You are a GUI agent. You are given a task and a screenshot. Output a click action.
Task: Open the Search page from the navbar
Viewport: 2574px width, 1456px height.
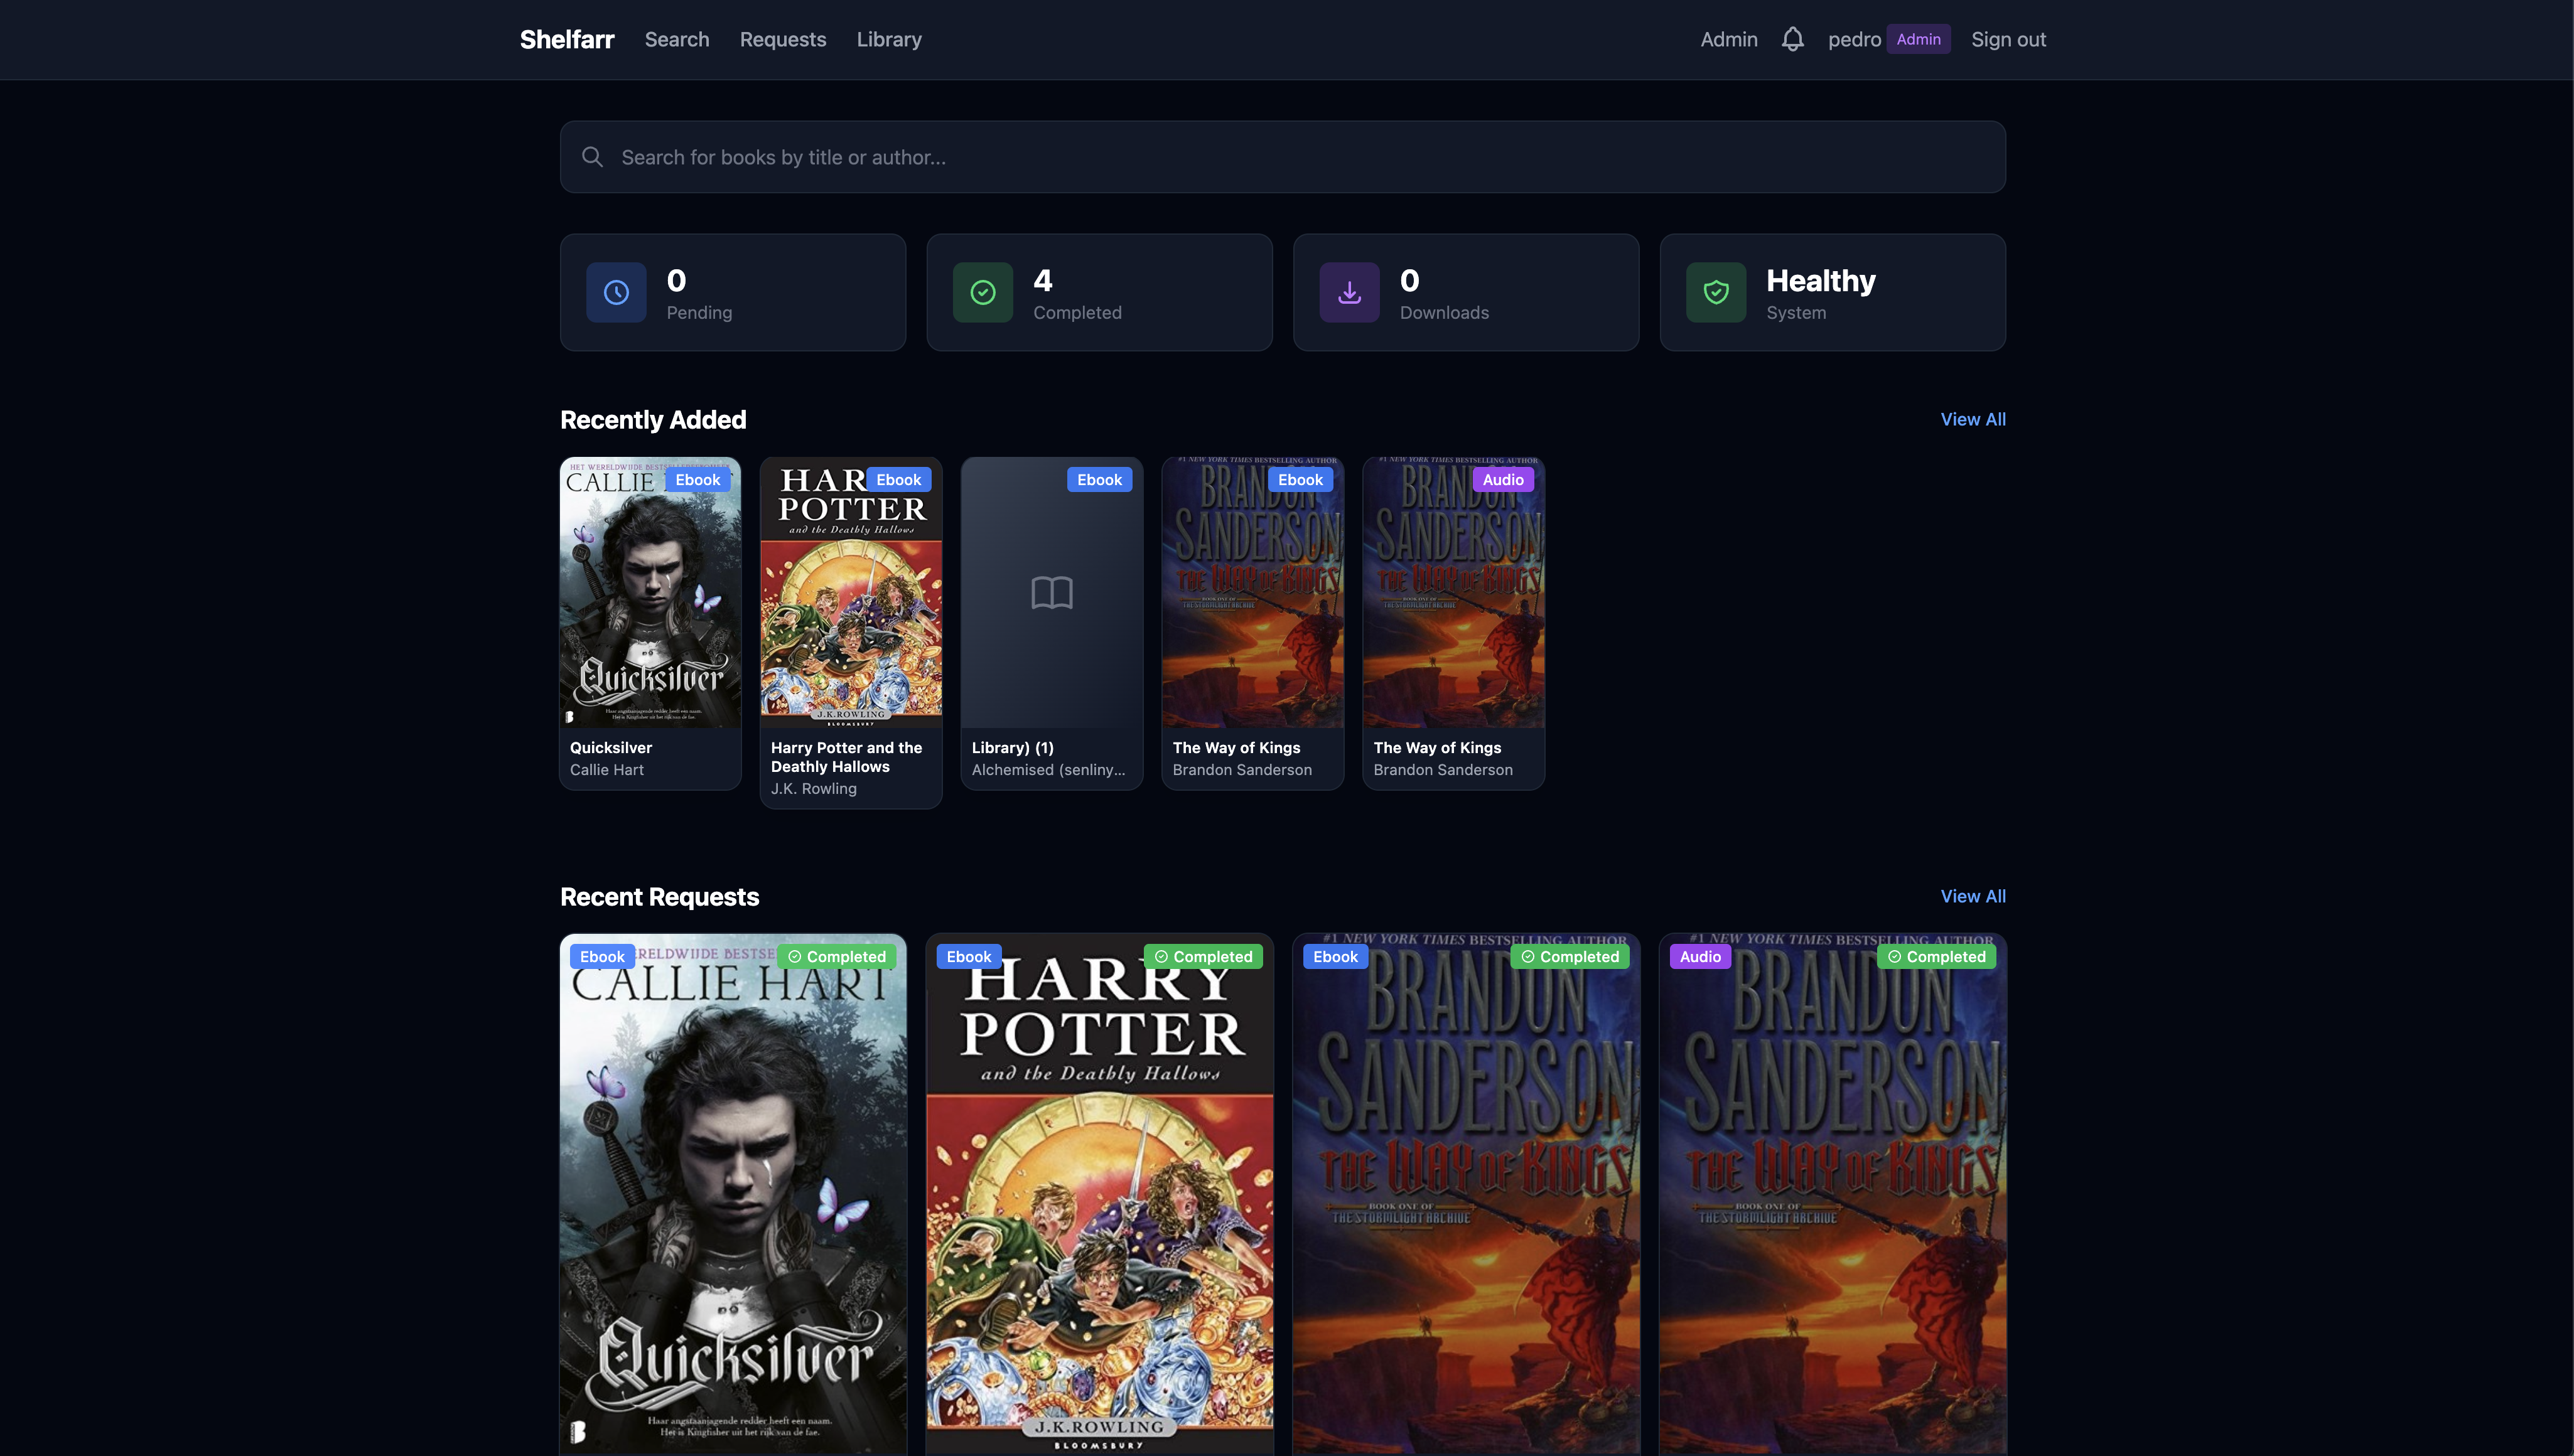click(676, 39)
